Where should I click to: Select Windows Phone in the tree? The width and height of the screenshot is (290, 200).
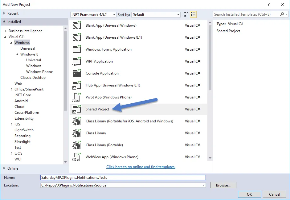click(x=39, y=72)
